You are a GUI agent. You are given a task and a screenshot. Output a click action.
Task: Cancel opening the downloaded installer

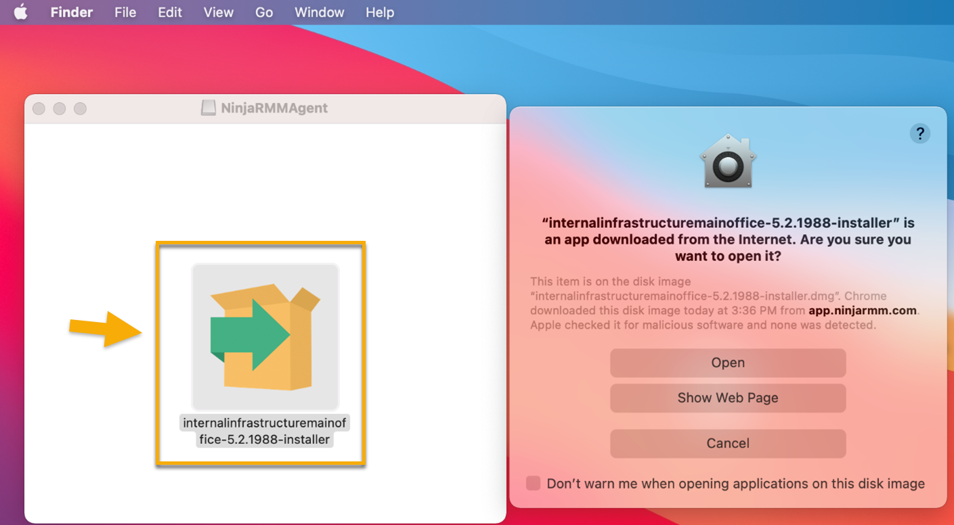point(727,443)
